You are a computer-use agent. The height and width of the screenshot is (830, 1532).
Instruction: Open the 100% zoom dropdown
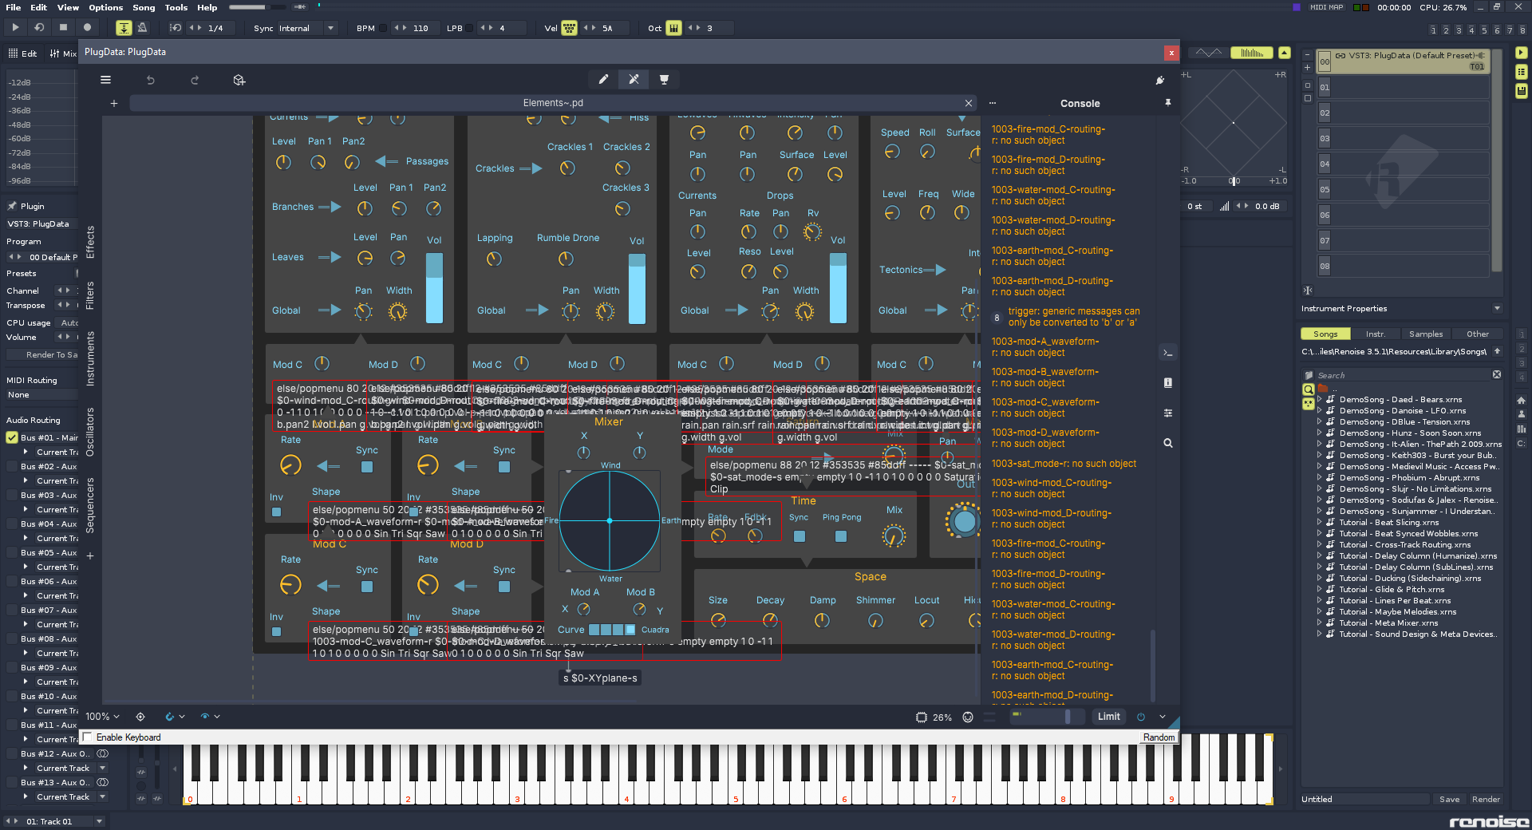tap(103, 717)
